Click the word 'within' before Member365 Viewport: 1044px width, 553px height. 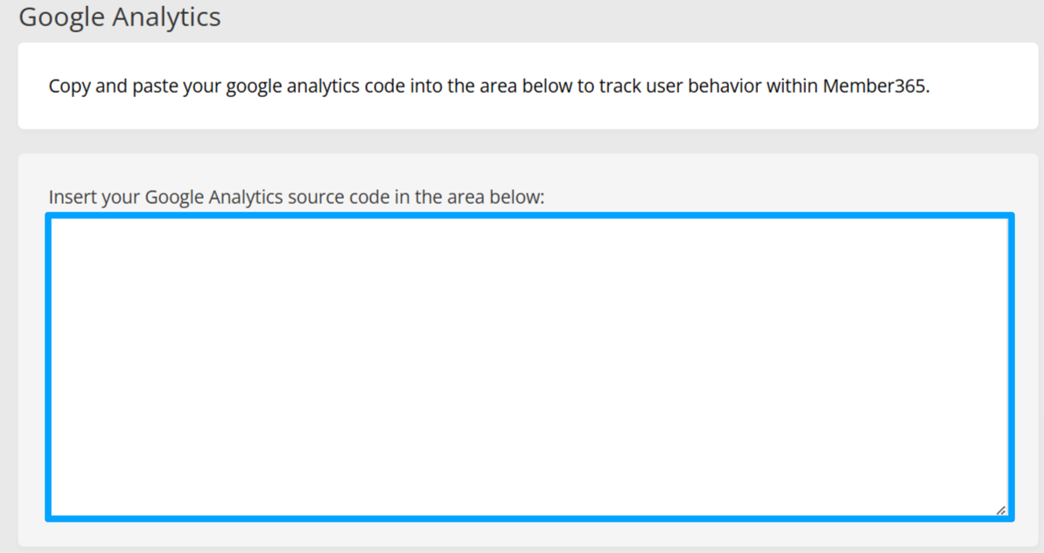point(792,87)
